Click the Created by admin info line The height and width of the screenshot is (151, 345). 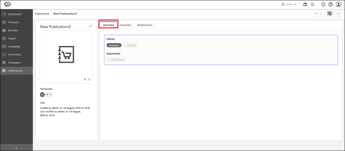tap(65, 108)
